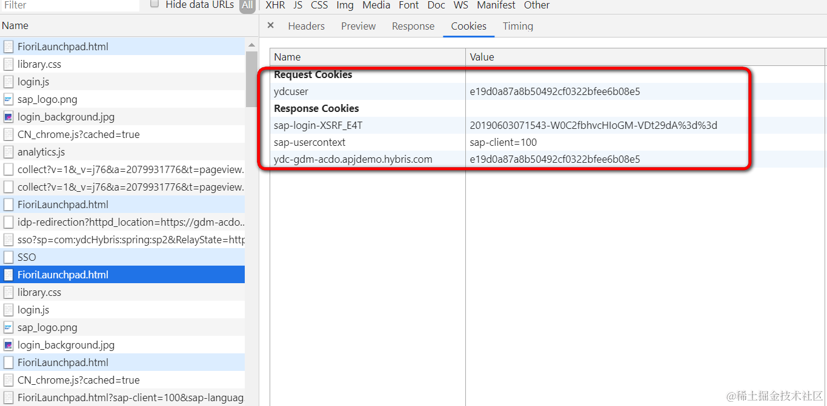Switch to the Timing tab
827x406 pixels.
(x=518, y=26)
